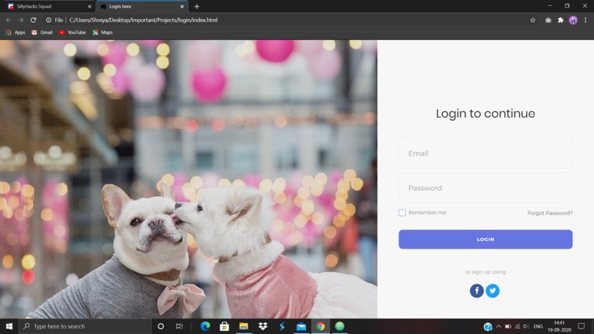Open the YouTube bookmark
The image size is (594, 334).
pos(72,32)
